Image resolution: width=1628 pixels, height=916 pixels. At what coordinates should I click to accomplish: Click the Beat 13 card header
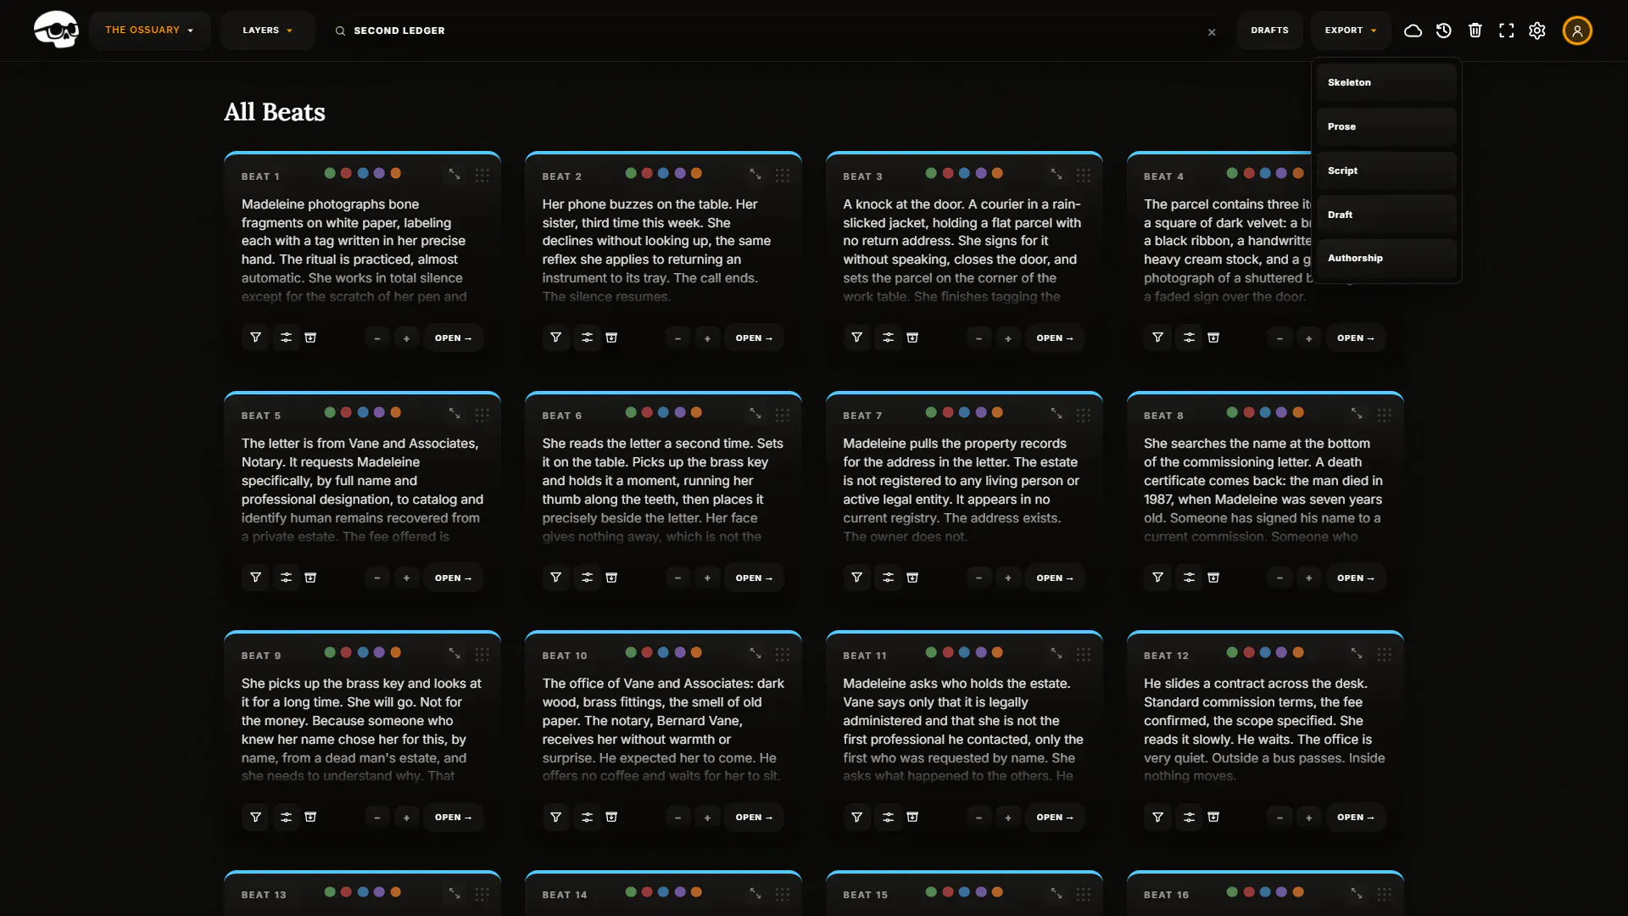[362, 894]
